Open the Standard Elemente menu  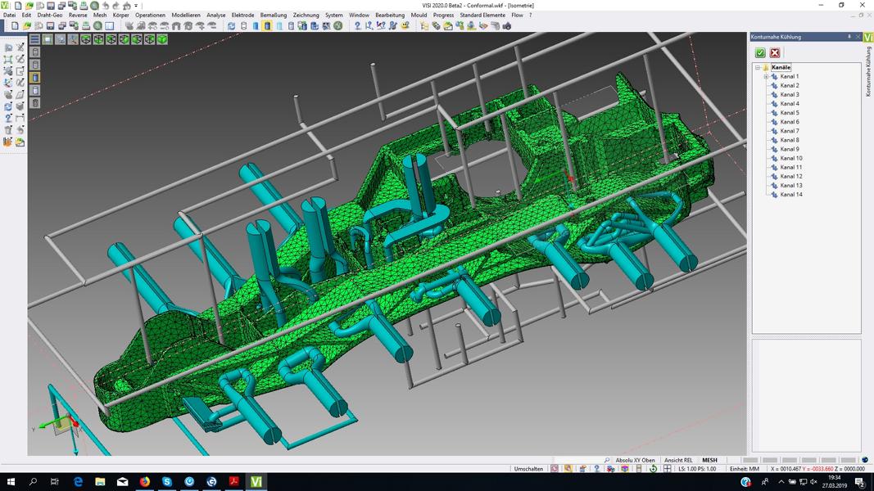pyautogui.click(x=482, y=16)
